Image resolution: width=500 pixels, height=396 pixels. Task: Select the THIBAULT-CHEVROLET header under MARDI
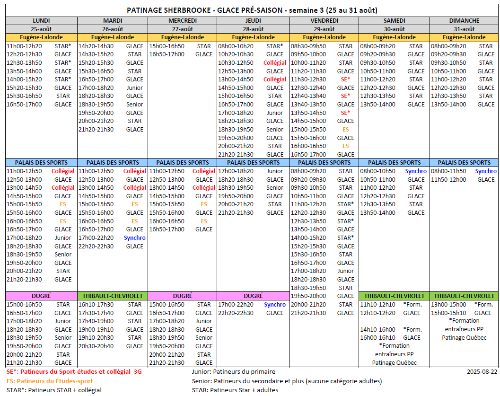pyautogui.click(x=113, y=296)
